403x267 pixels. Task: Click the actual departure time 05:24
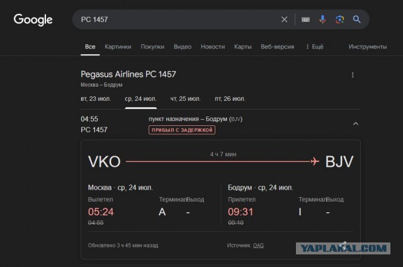101,212
